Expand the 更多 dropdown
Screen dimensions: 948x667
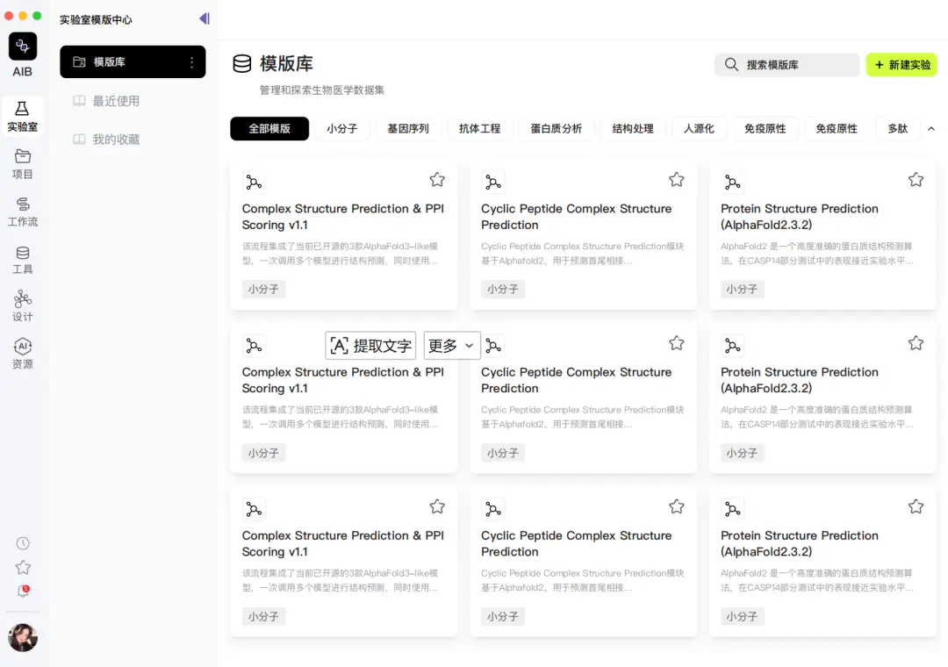452,345
